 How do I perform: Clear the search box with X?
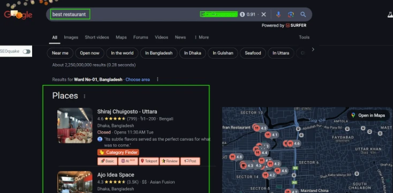coord(263,14)
